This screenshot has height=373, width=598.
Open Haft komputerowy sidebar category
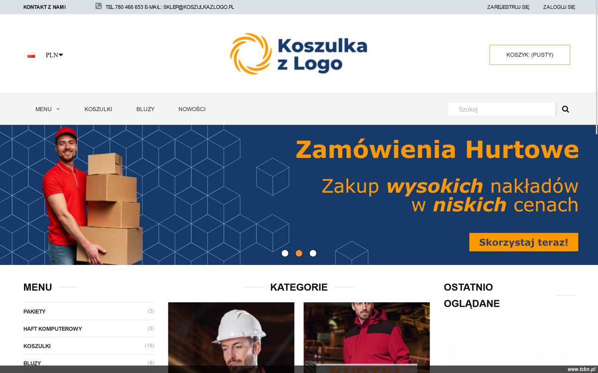[89, 329]
